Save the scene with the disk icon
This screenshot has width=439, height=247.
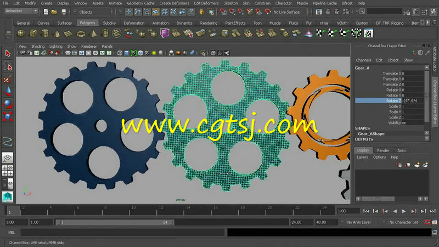(64, 12)
